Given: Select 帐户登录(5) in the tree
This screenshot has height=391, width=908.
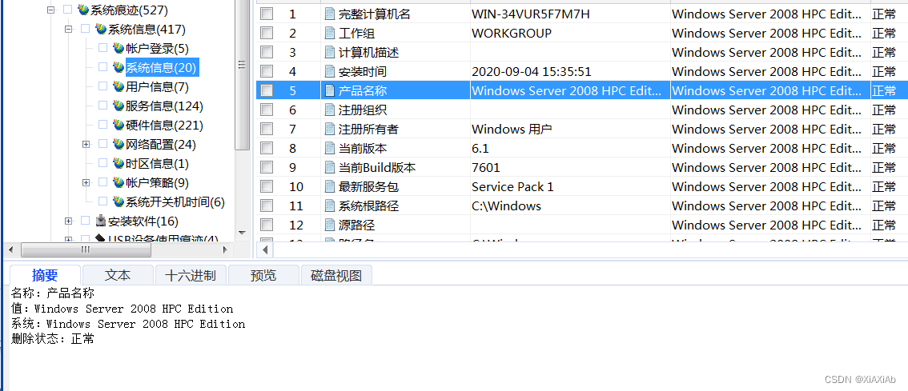Looking at the screenshot, I should click(x=157, y=48).
